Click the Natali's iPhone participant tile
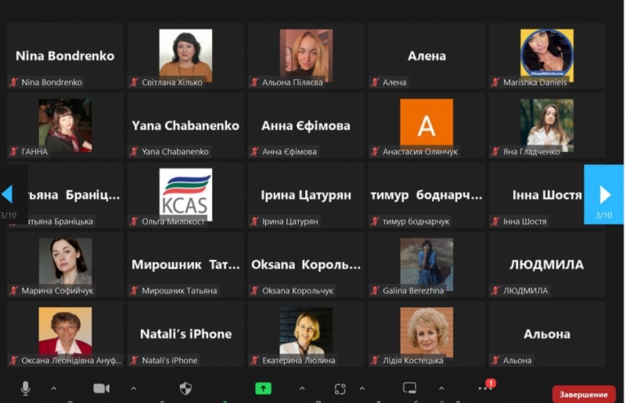Screen dimensions: 626x403 click(185, 334)
